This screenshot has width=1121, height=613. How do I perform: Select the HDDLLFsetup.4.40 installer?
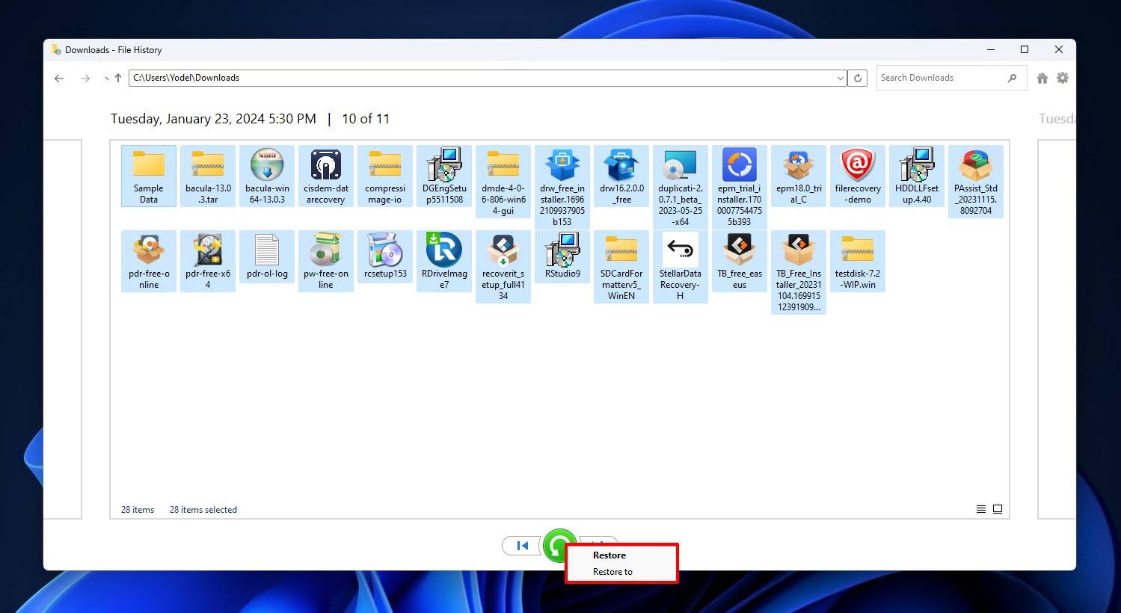click(917, 176)
